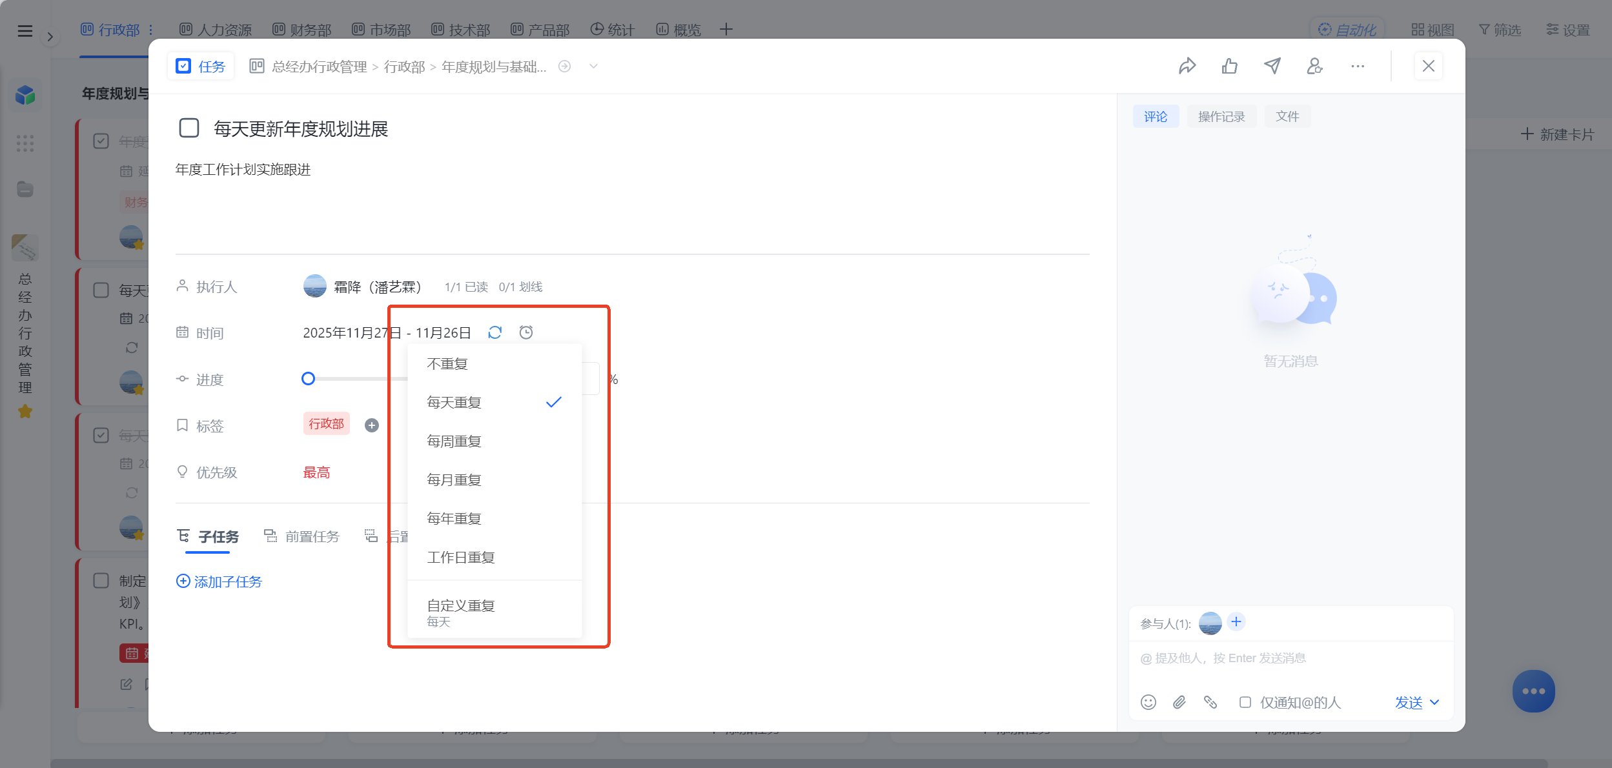Toggle checkbox on the 制定 card in background
Image resolution: width=1612 pixels, height=768 pixels.
(x=101, y=580)
